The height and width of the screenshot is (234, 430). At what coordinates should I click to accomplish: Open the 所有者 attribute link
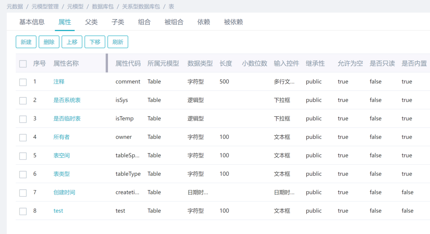61,137
